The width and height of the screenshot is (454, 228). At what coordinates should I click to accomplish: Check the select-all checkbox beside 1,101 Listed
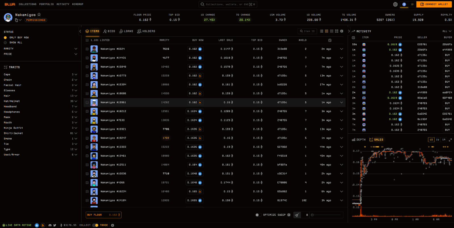(x=87, y=40)
